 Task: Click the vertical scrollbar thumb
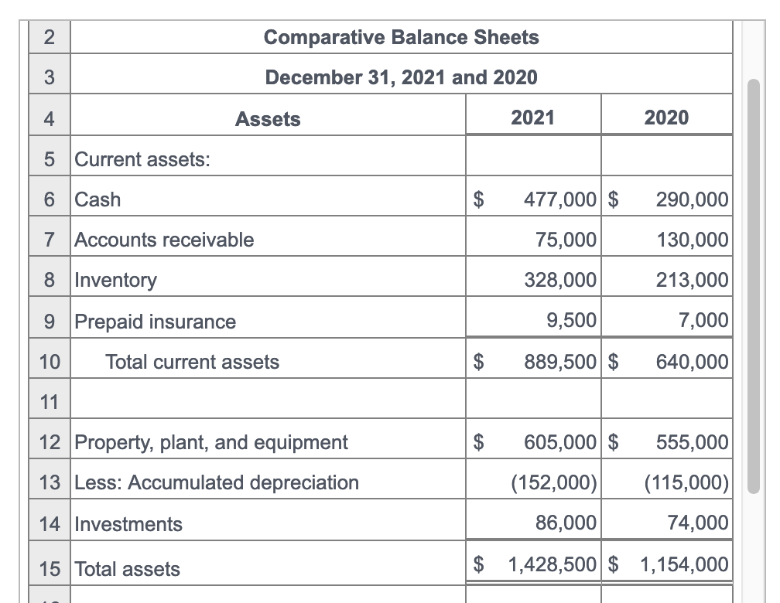(754, 286)
